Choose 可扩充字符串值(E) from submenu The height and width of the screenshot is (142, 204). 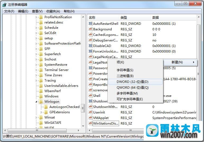(135, 99)
